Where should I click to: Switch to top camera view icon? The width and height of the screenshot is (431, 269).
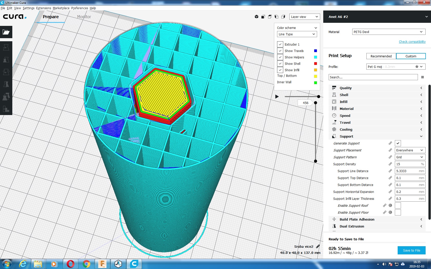(x=270, y=17)
